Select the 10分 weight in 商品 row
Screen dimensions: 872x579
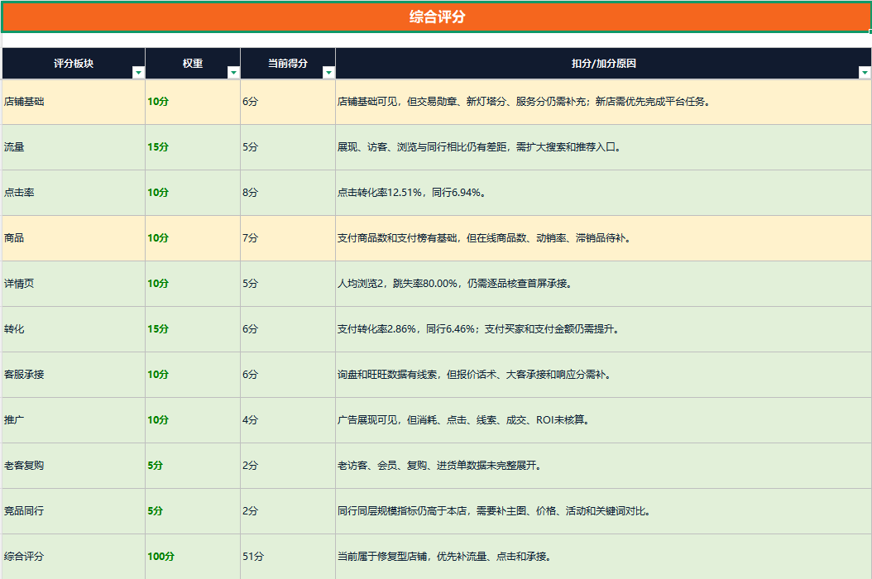(193, 238)
